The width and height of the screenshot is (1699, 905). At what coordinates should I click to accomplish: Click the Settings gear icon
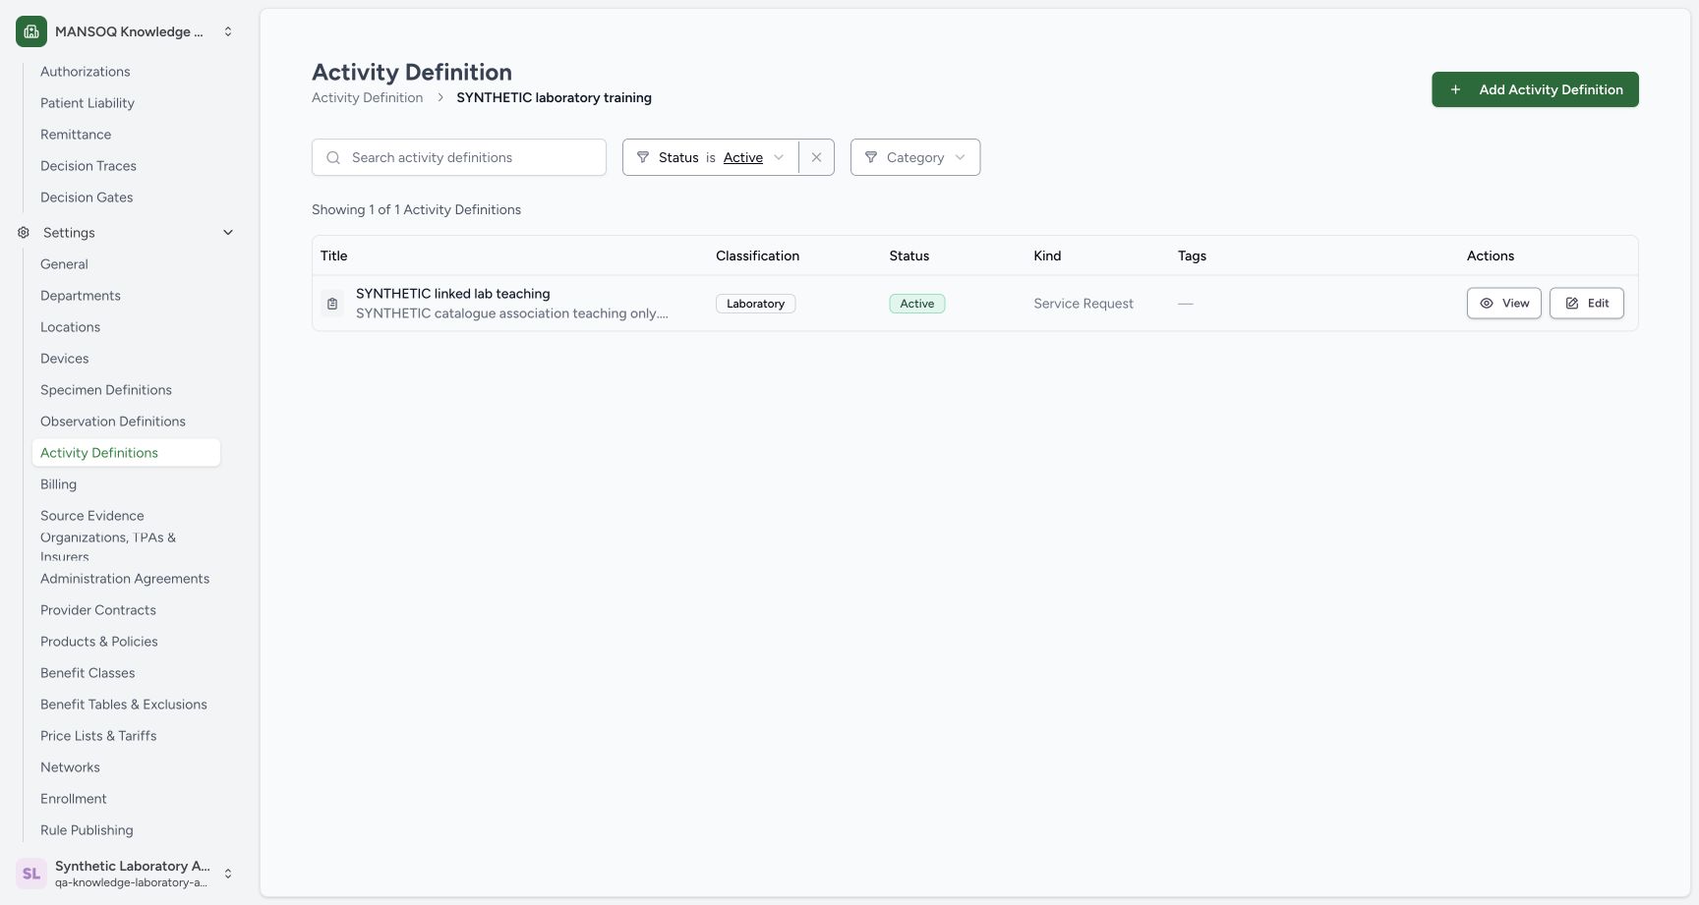click(24, 233)
